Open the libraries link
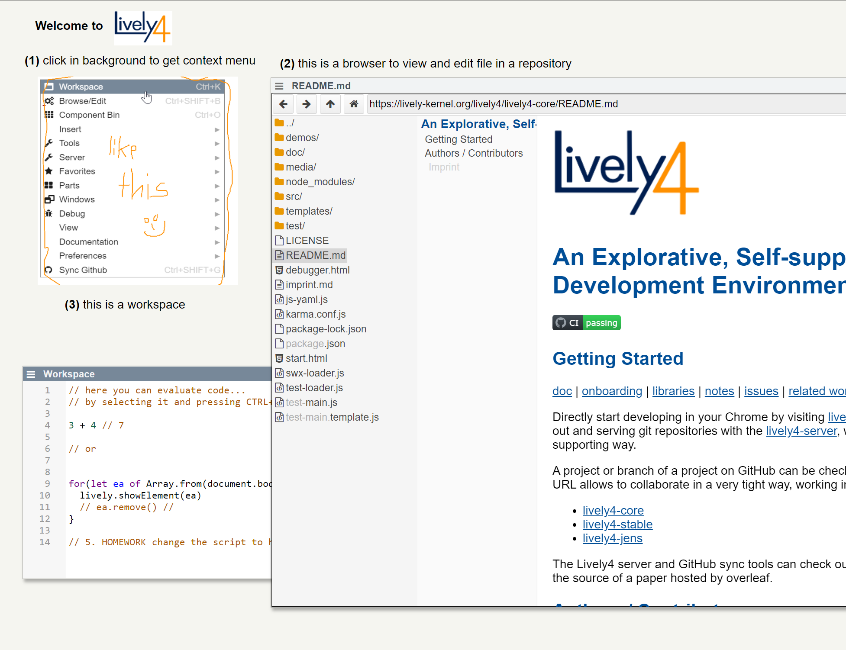This screenshot has height=650, width=846. point(673,391)
